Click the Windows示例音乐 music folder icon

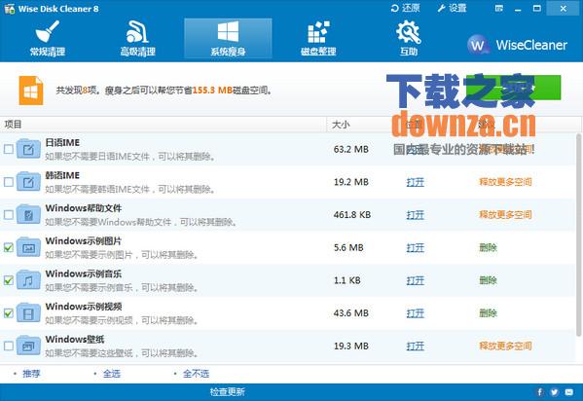[28, 279]
